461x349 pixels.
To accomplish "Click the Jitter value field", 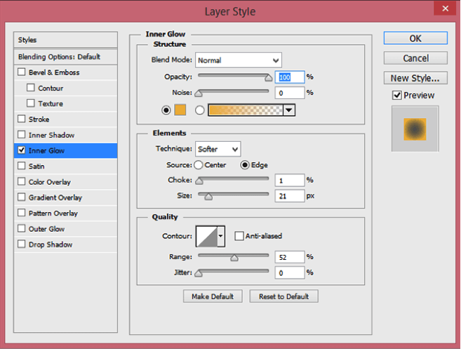I will point(290,272).
